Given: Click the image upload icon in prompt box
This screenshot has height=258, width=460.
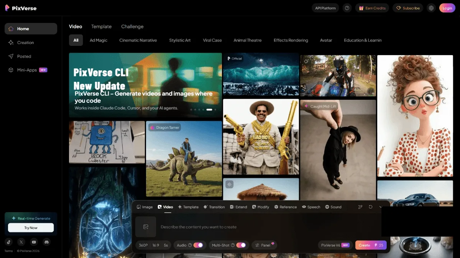Looking at the screenshot, I should (146, 227).
